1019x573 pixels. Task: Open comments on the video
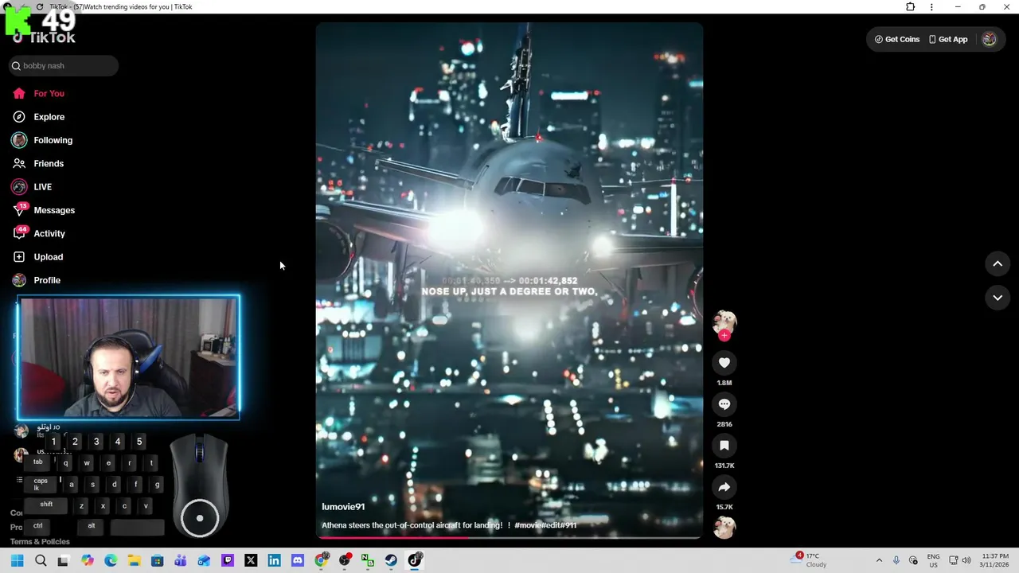pyautogui.click(x=724, y=404)
